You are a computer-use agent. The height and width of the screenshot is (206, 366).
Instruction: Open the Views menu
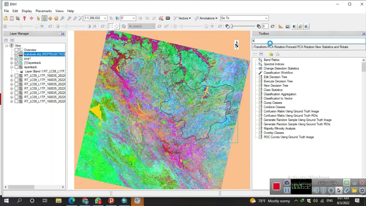[x=59, y=11]
